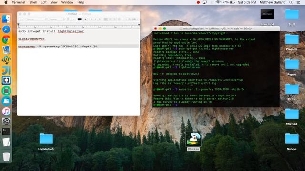Click the black text color swatch
Screen dimensions: 305x171
(x=80, y=19)
